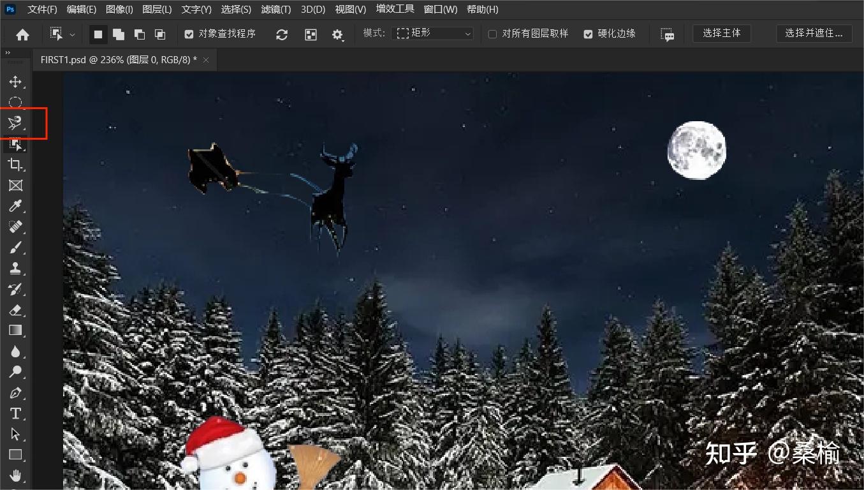Select the Blur tool

[15, 352]
